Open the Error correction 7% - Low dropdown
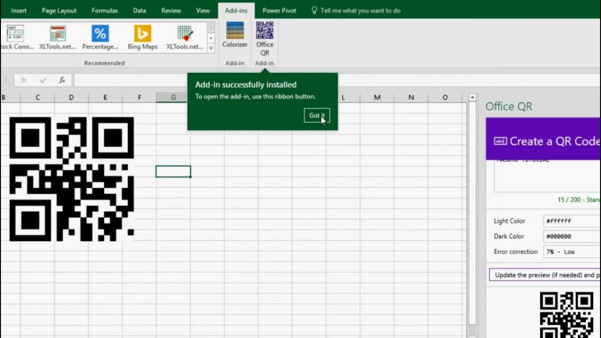Image resolution: width=601 pixels, height=338 pixels. click(572, 252)
